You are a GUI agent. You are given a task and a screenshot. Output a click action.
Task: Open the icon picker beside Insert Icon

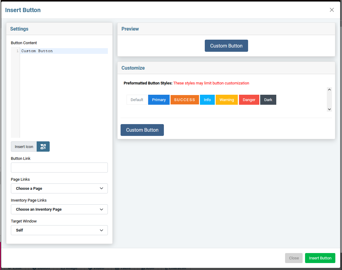click(43, 147)
